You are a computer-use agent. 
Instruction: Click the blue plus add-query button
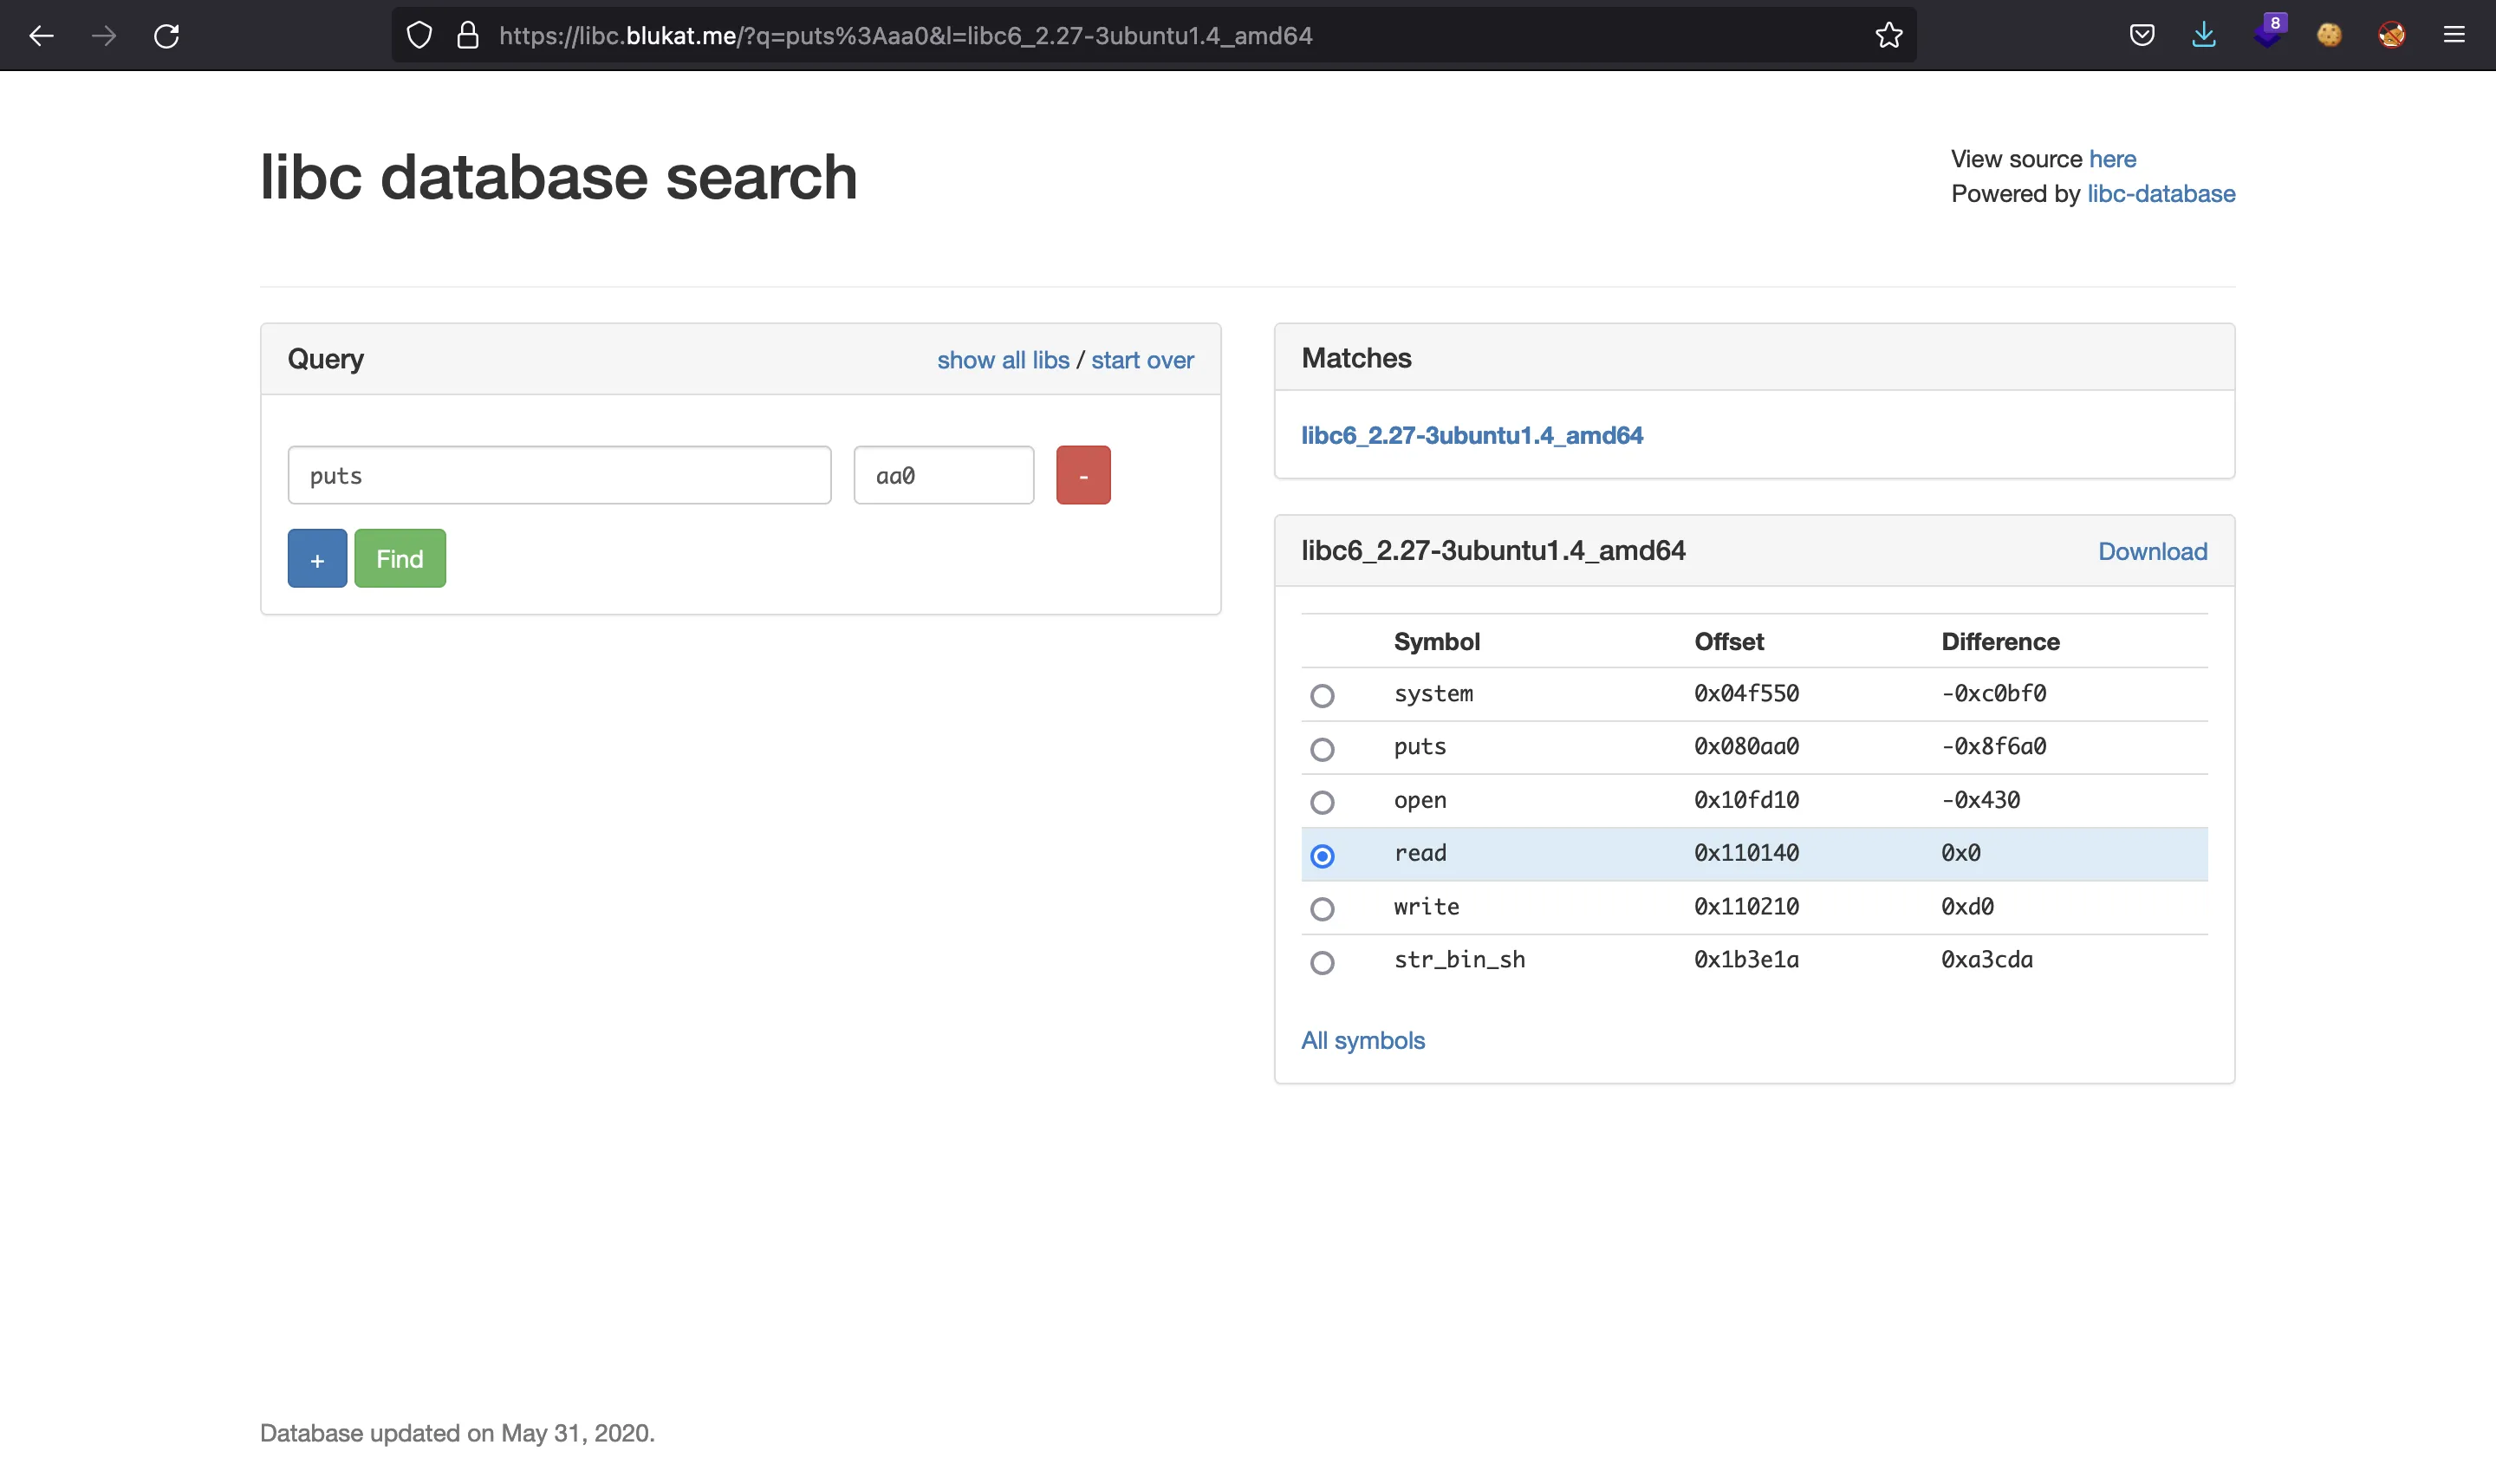(x=317, y=558)
